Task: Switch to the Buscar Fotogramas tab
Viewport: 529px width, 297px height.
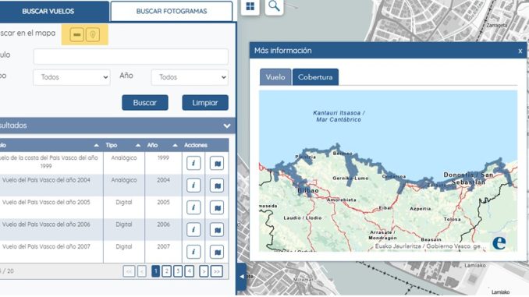Action: point(172,11)
